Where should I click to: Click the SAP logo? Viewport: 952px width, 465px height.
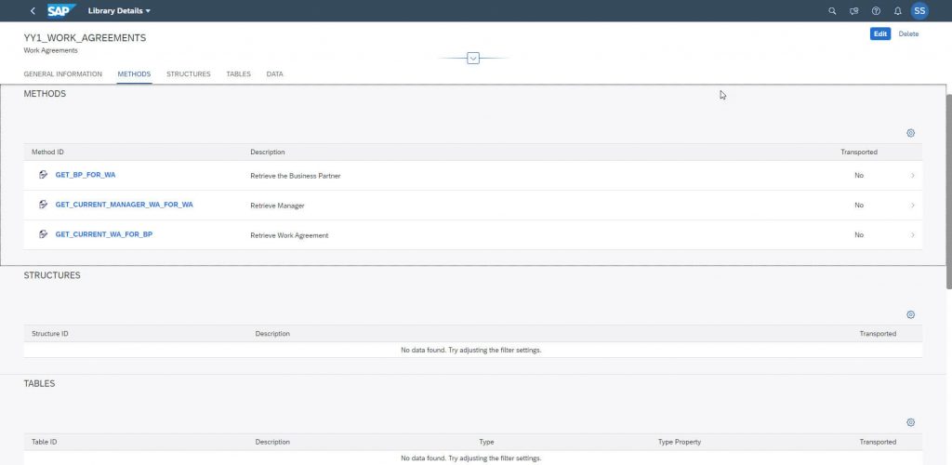tap(61, 11)
